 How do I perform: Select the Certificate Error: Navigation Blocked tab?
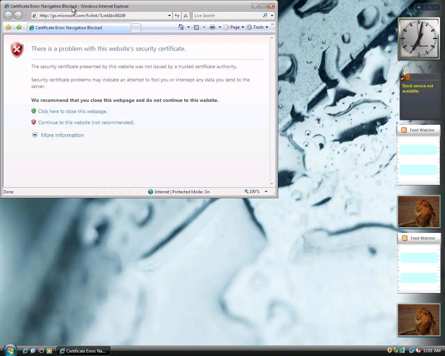[79, 28]
